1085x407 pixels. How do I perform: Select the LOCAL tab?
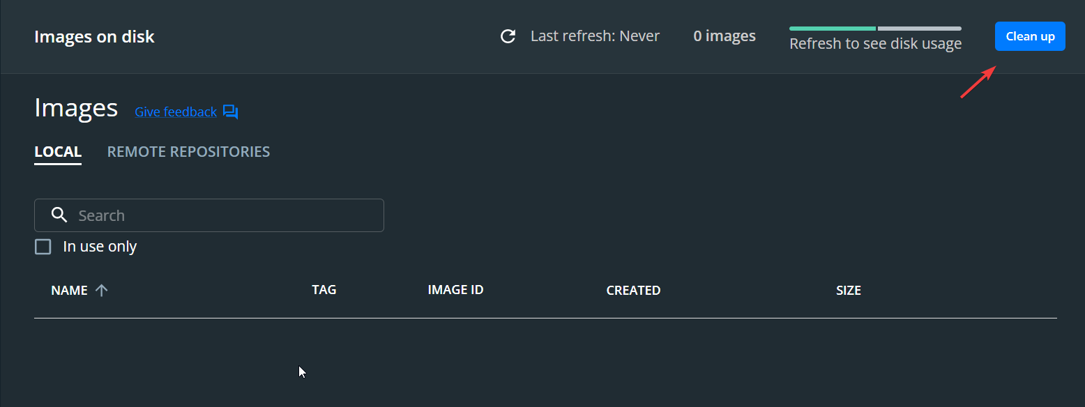[58, 151]
